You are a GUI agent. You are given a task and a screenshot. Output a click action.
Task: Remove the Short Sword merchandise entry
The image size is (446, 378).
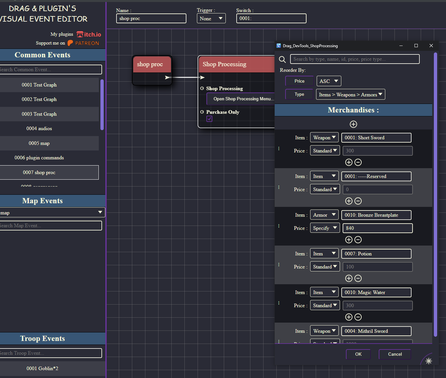(358, 162)
